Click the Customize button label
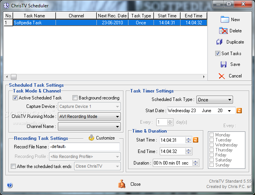 pyautogui.click(x=105, y=138)
